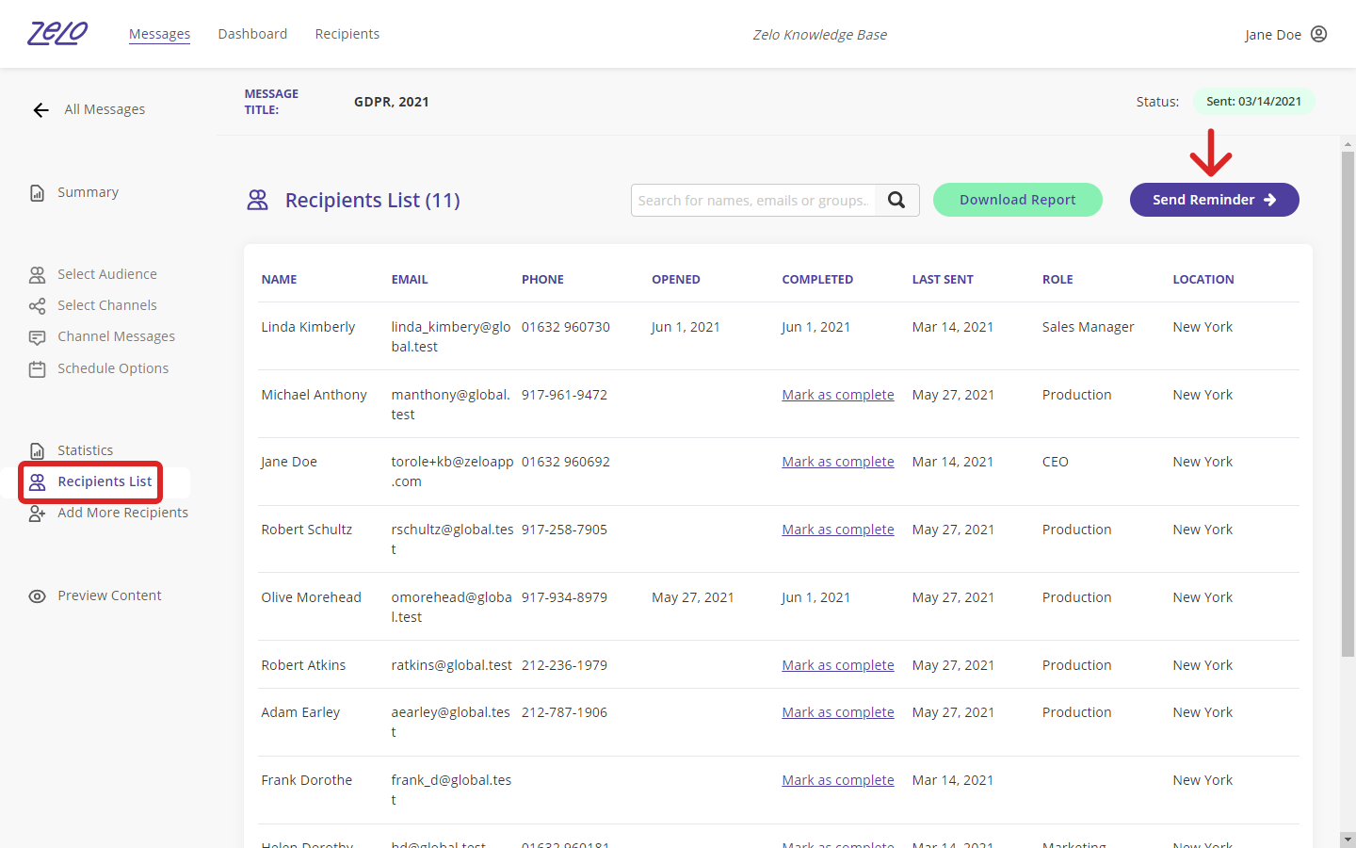Image resolution: width=1356 pixels, height=848 pixels.
Task: Click the vertical scrollbar thumb
Action: coord(1348,404)
